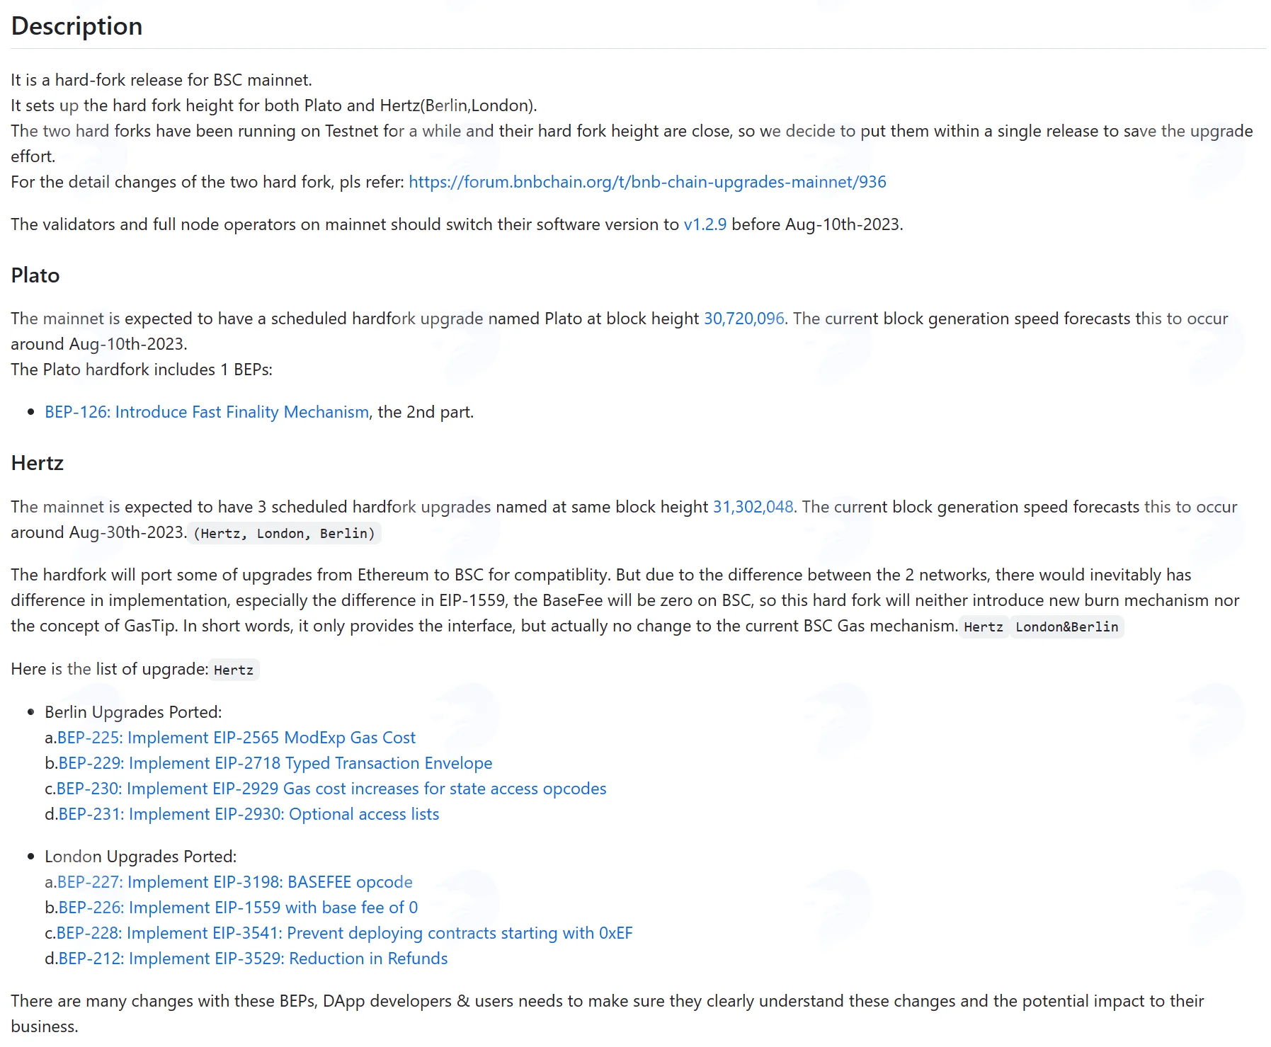This screenshot has width=1271, height=1047.
Task: Click the (Hertz, London, Berlin) code snippet
Action: 285,533
